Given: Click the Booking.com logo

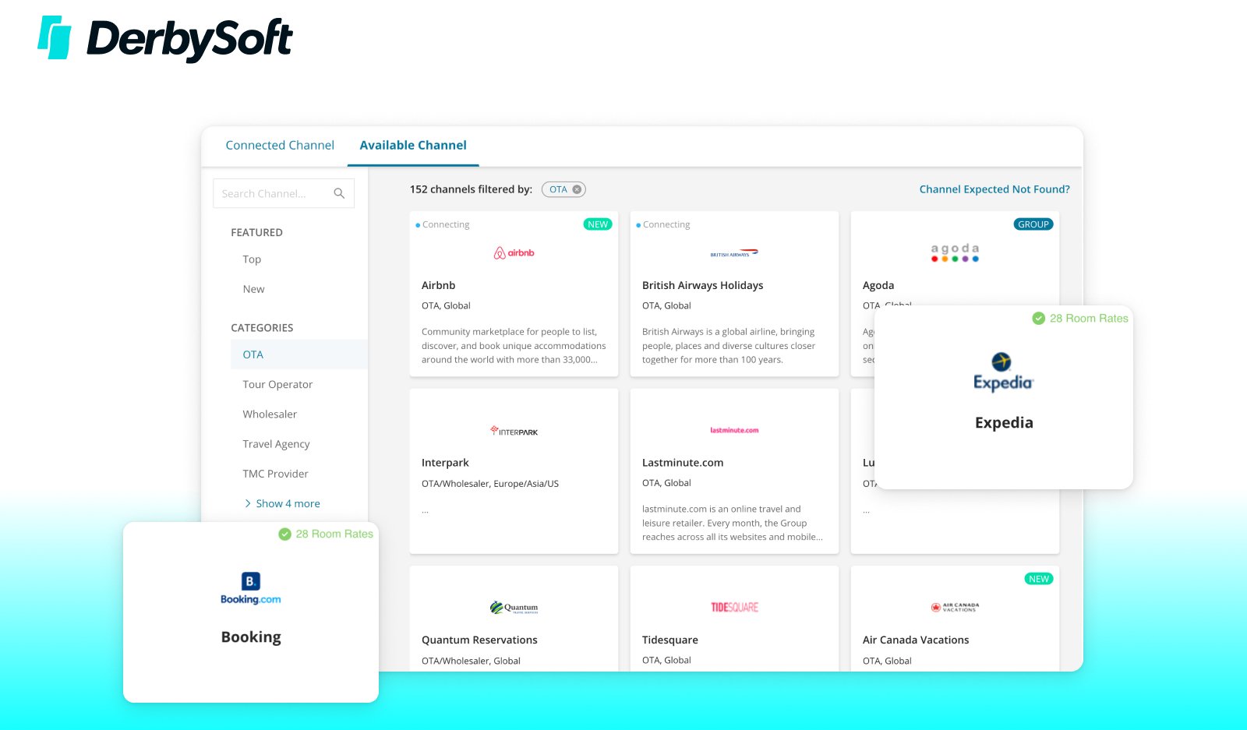Looking at the screenshot, I should (x=250, y=588).
